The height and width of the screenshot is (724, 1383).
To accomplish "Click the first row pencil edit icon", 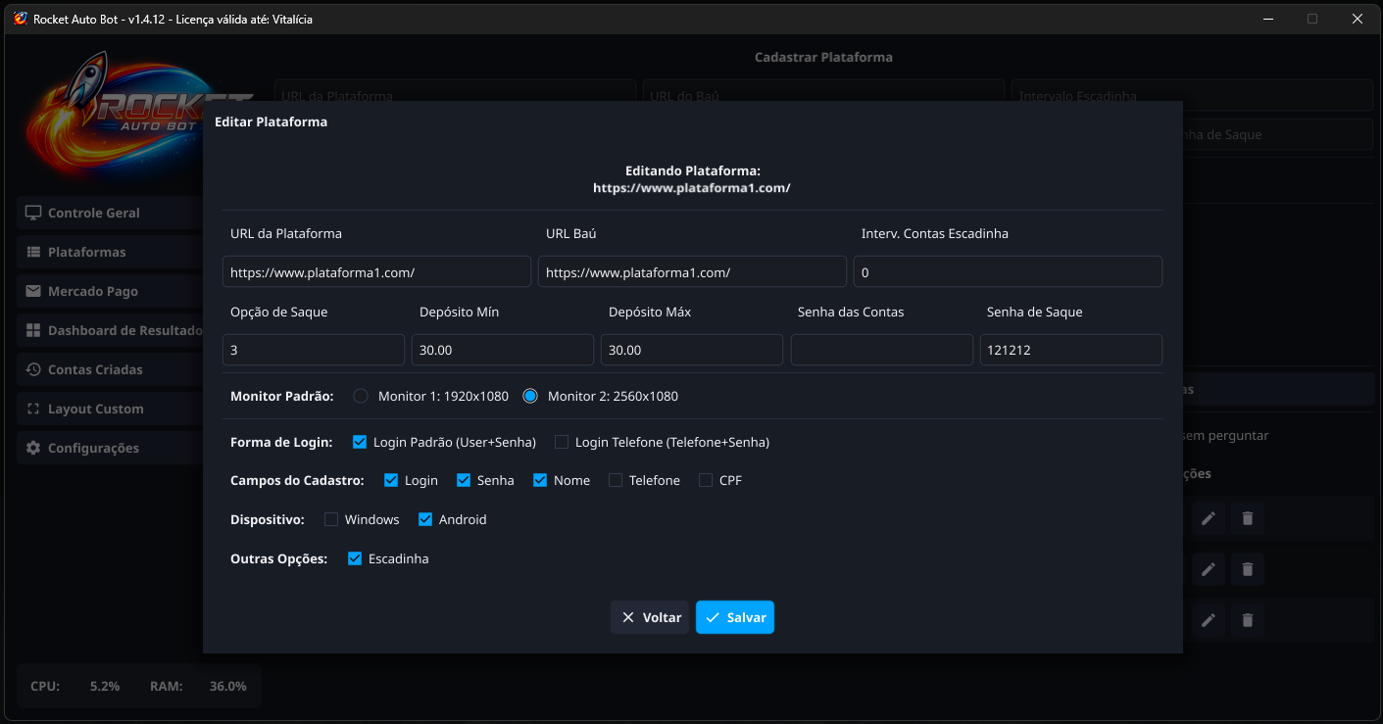I will (1209, 518).
